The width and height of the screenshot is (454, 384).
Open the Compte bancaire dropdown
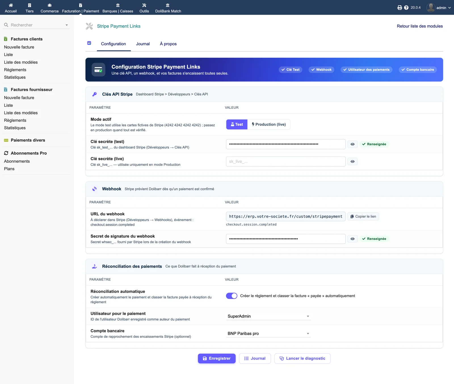tap(268, 334)
